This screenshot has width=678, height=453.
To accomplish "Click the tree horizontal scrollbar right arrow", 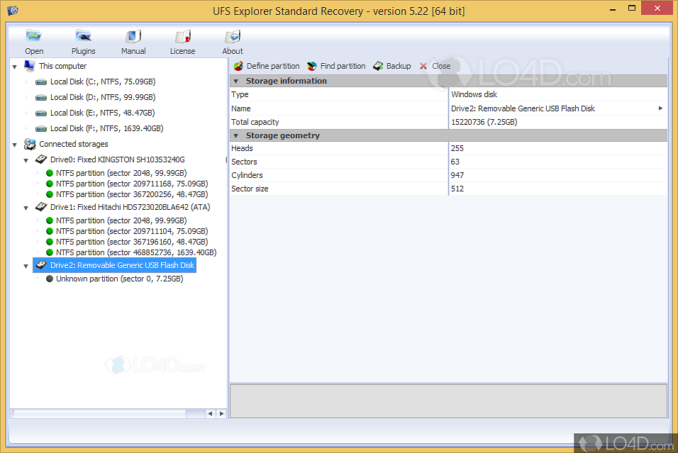I will 221,414.
